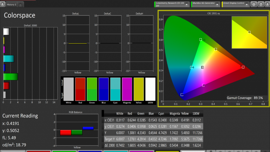Open help via question mark icon
Viewport: 270px width, 152px height.
pos(260,4)
